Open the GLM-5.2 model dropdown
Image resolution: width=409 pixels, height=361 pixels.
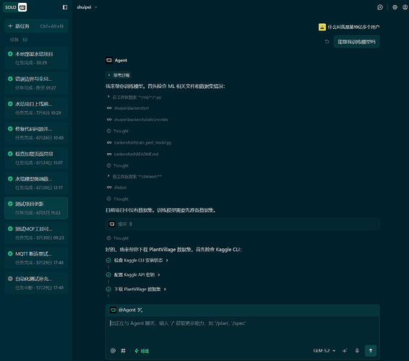point(324,351)
